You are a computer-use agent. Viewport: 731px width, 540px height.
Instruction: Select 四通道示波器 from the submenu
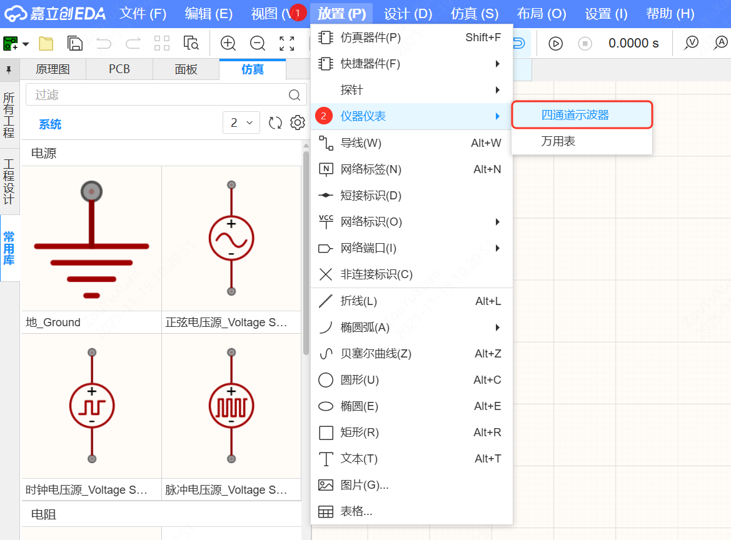[581, 115]
